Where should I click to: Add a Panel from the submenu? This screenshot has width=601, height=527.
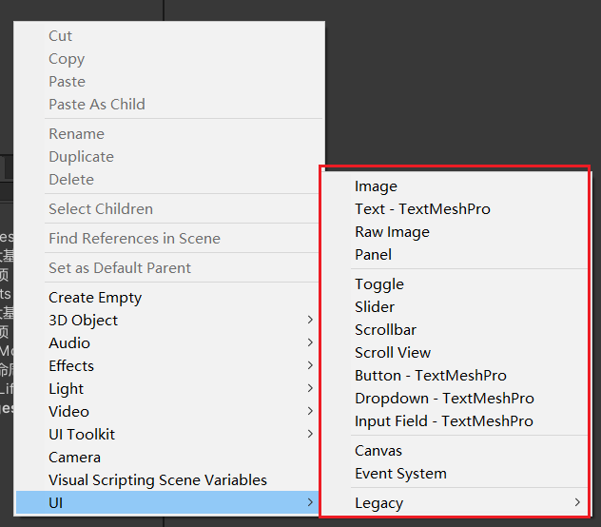tap(455, 255)
